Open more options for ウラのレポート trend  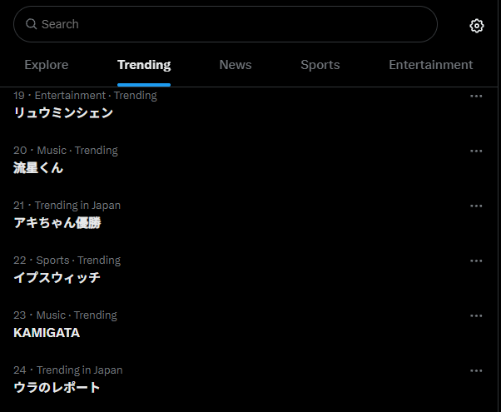pyautogui.click(x=476, y=370)
